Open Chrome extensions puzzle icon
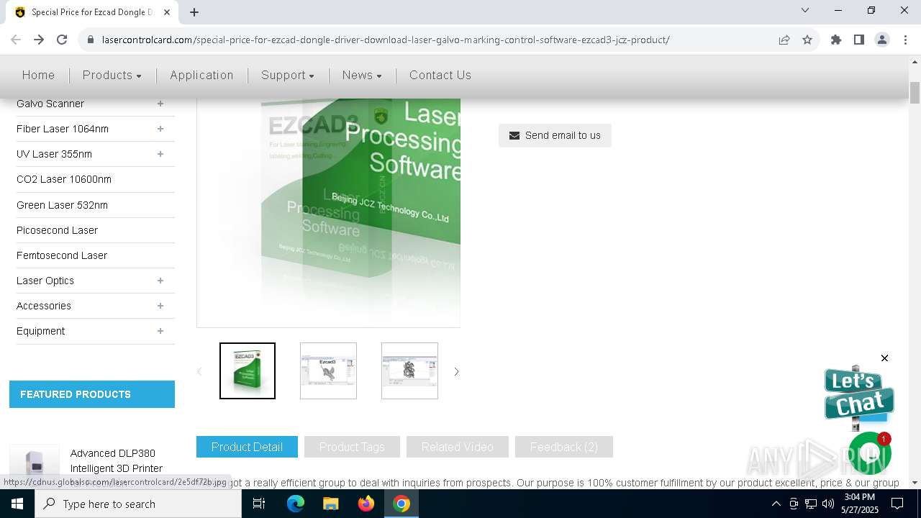Image resolution: width=921 pixels, height=518 pixels. click(836, 40)
